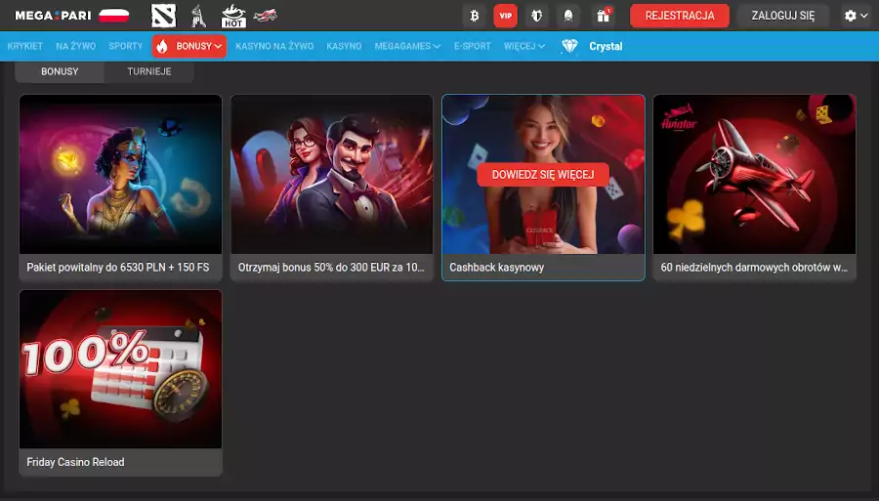Open the Kasyno menu item
879x501 pixels.
[x=344, y=46]
